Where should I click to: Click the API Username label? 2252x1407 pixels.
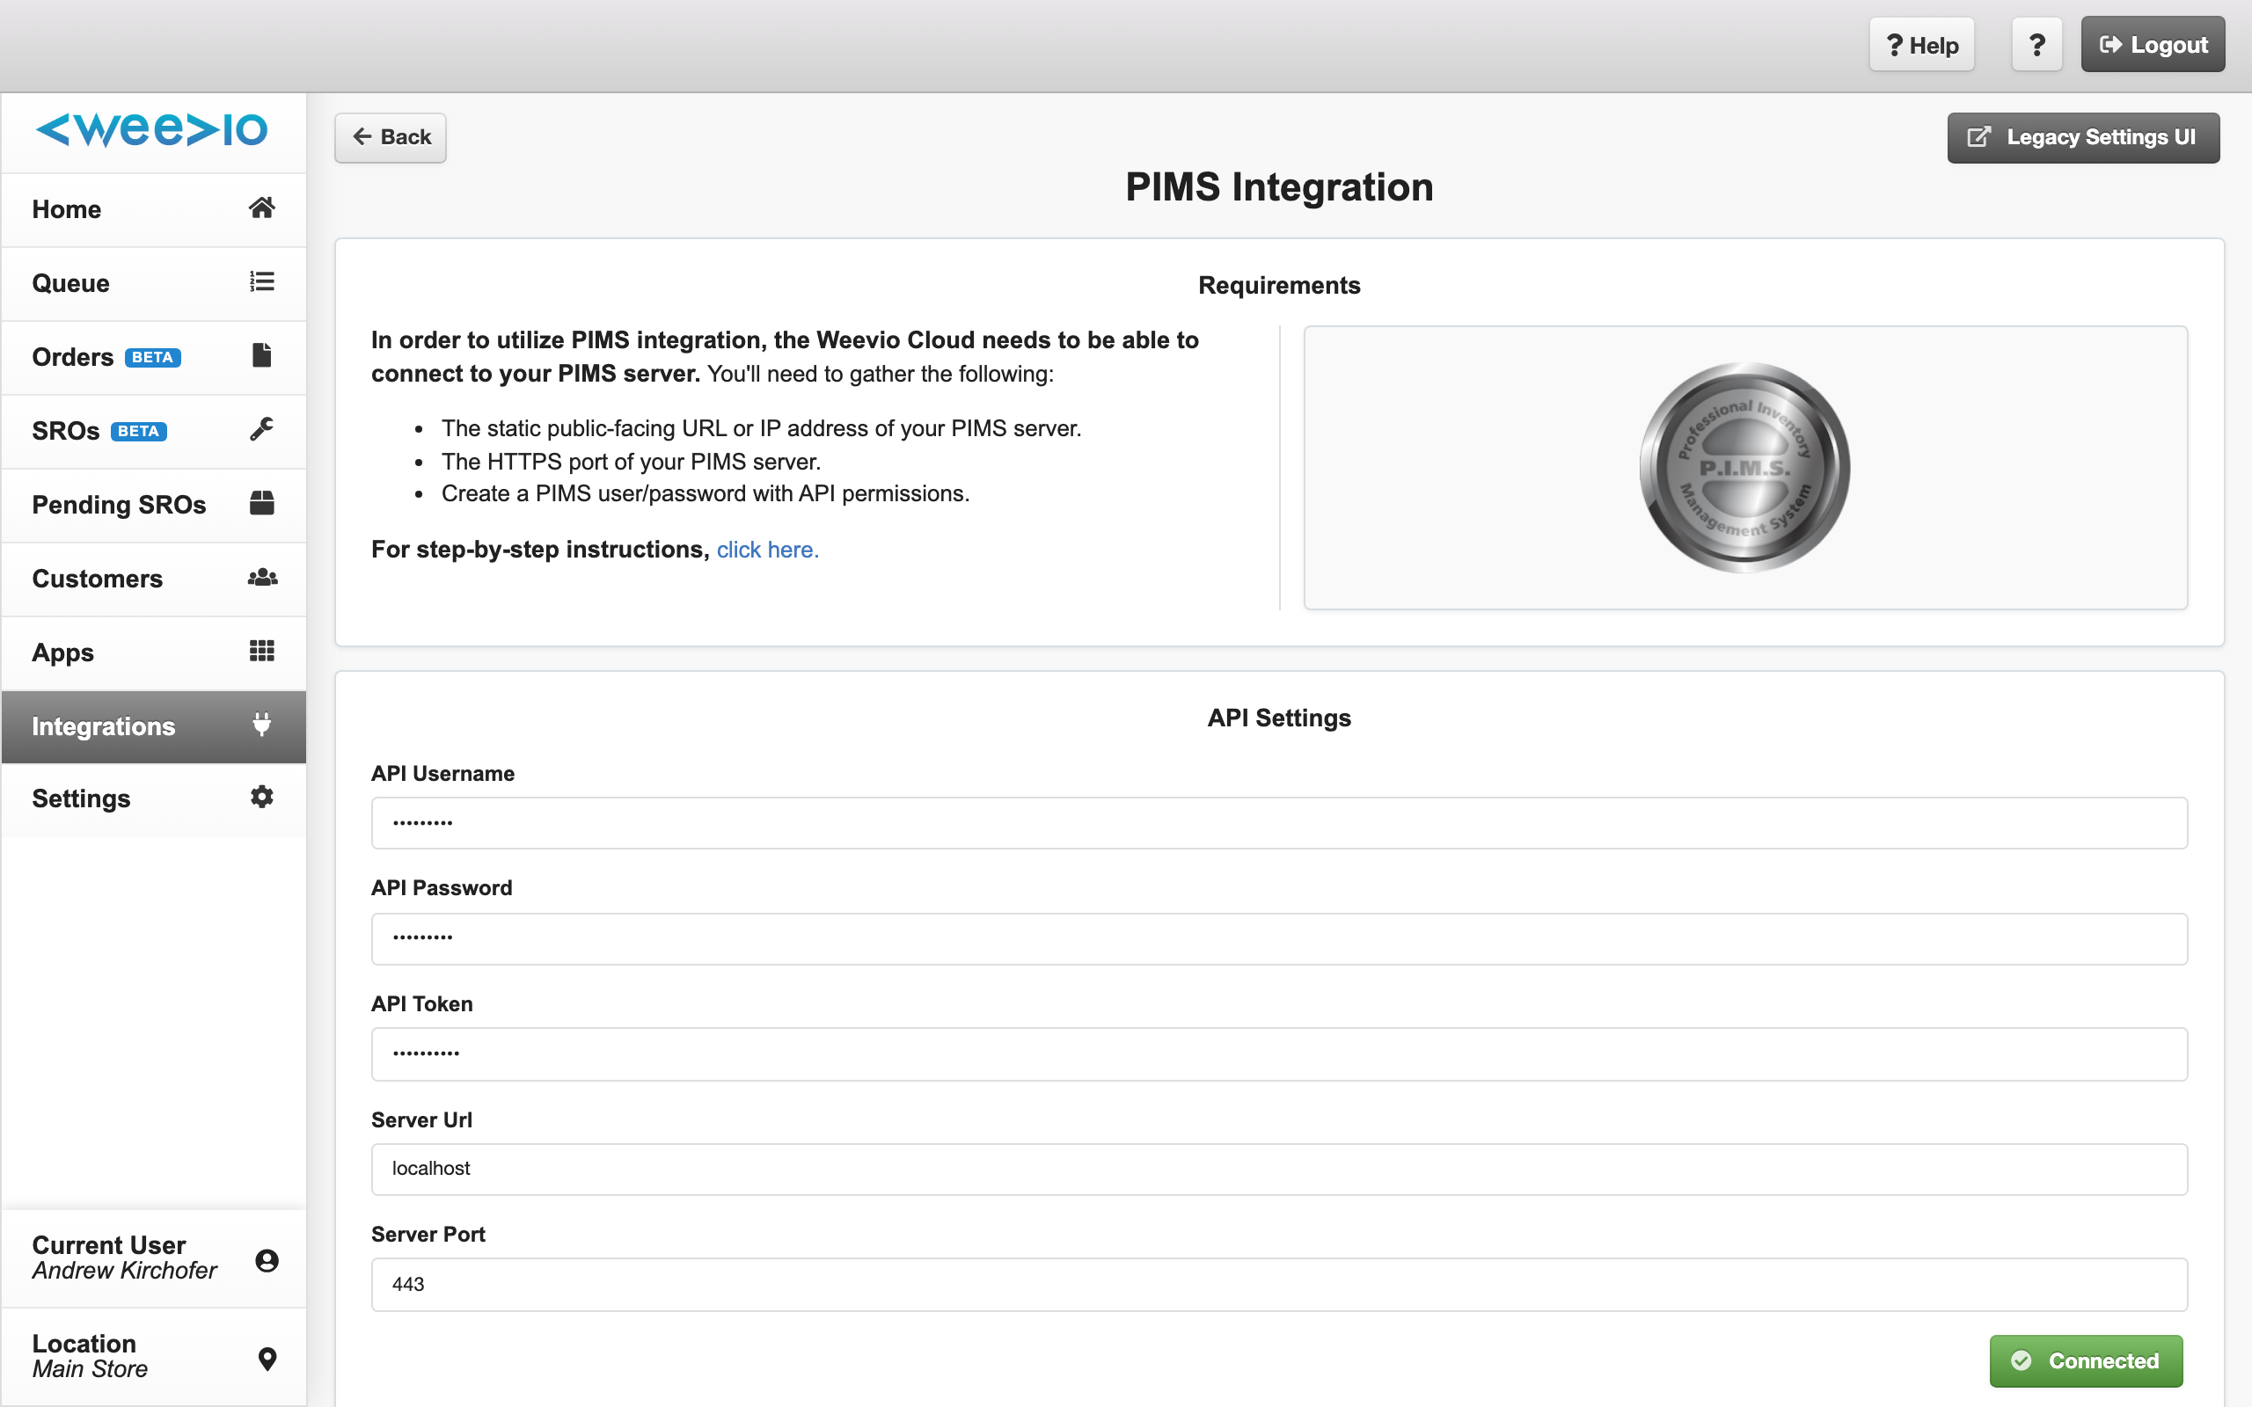tap(443, 773)
